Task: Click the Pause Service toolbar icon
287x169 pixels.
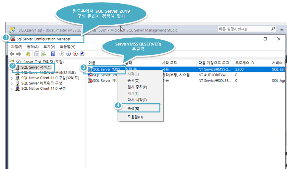Action: [x=69, y=54]
